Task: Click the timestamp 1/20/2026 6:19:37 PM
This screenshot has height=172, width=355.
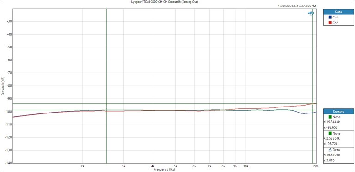Action: tap(297, 6)
